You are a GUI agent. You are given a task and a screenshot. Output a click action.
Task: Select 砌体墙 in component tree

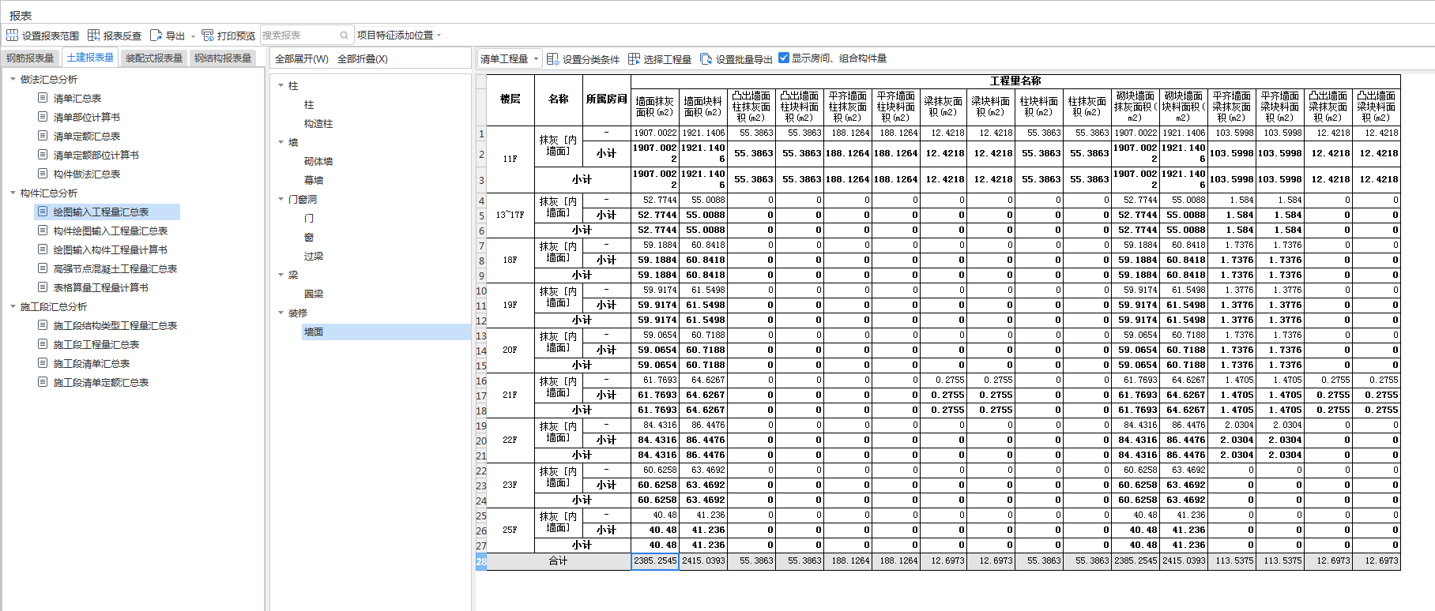[318, 161]
